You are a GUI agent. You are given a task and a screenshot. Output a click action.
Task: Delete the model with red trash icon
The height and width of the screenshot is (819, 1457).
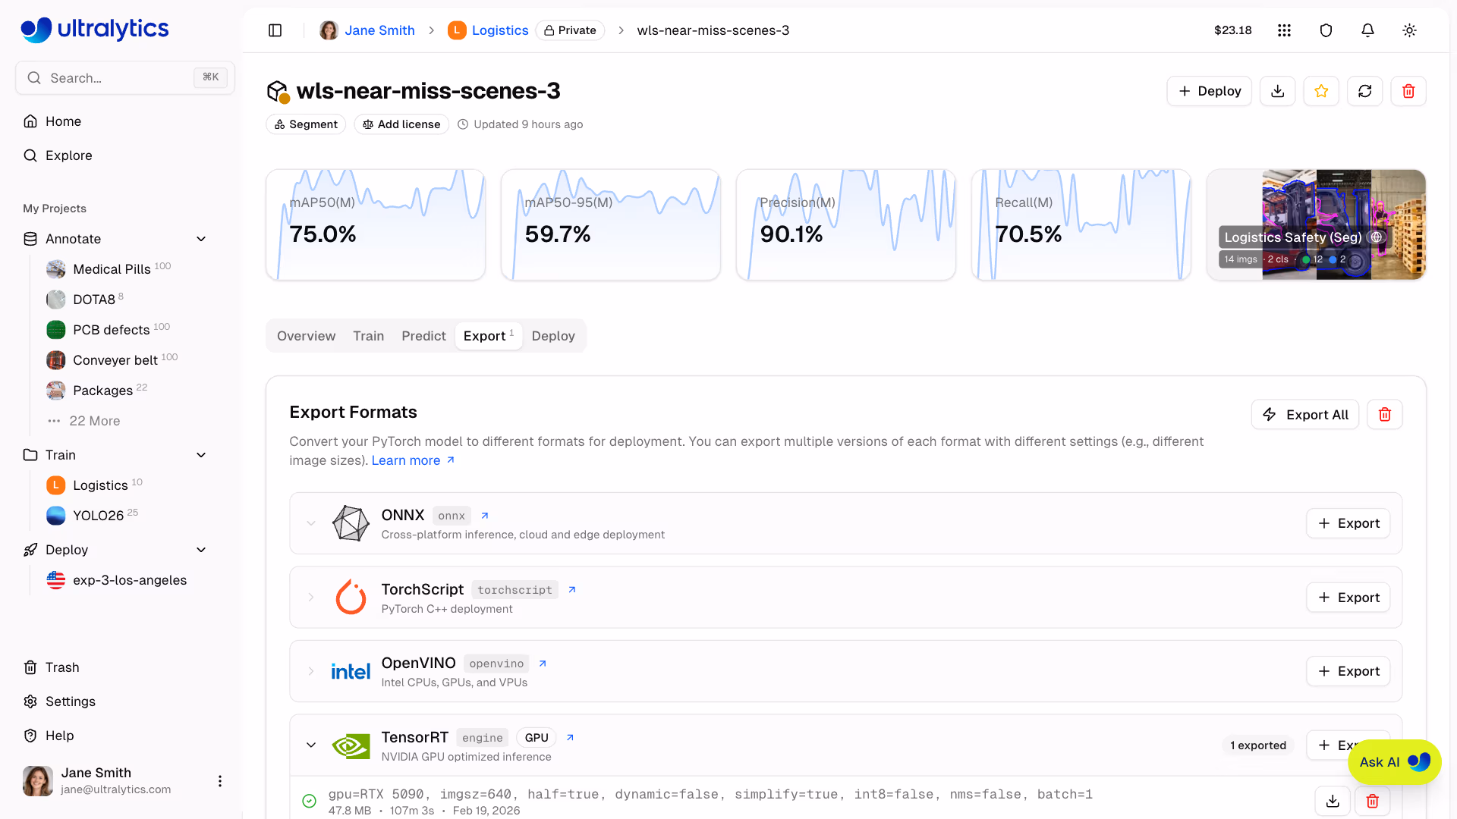(x=1408, y=91)
